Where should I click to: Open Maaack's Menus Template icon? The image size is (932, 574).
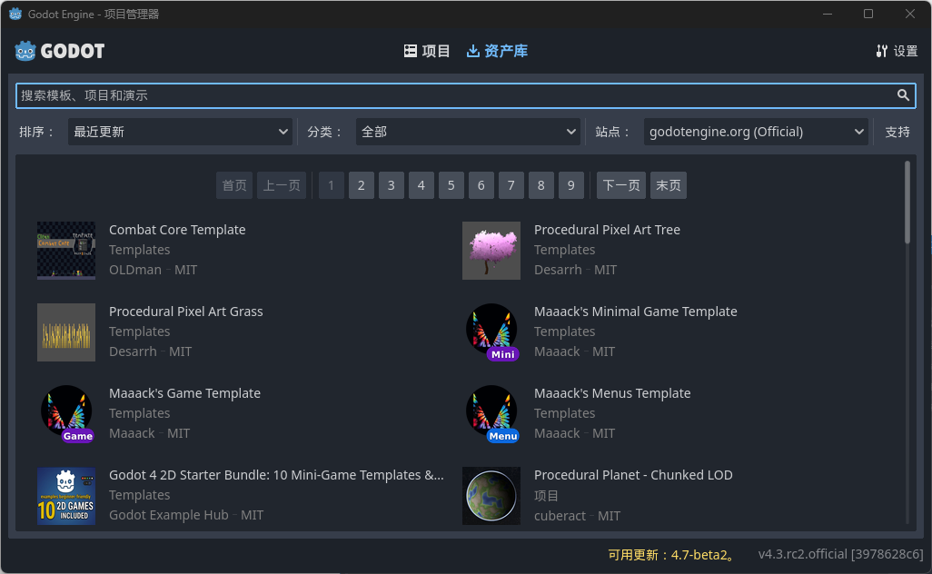[491, 414]
